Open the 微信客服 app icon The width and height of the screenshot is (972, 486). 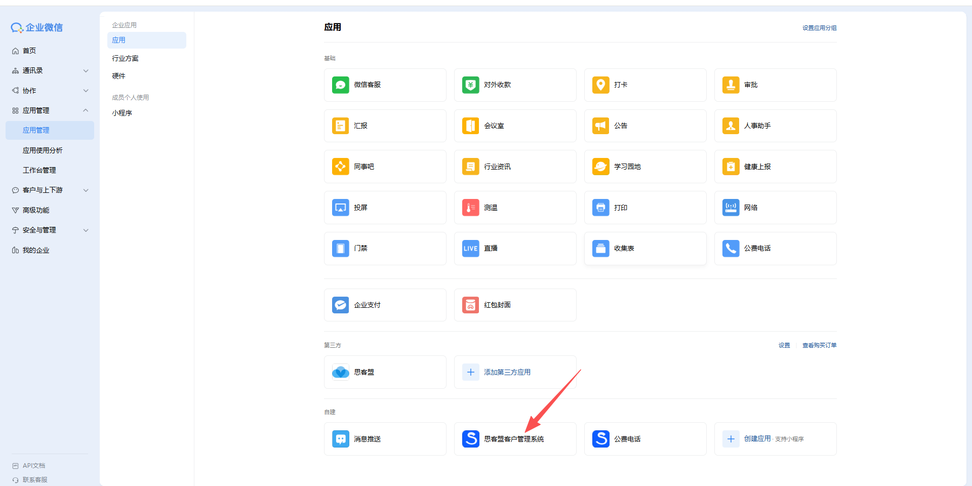click(340, 85)
